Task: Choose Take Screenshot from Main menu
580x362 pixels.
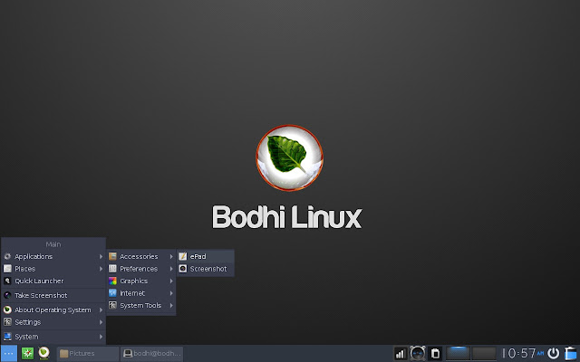Action: (53, 295)
